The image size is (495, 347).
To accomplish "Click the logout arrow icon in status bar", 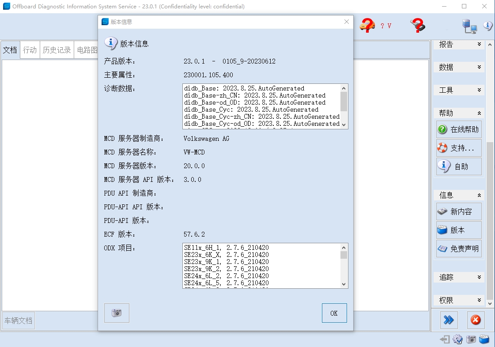I will [x=445, y=339].
